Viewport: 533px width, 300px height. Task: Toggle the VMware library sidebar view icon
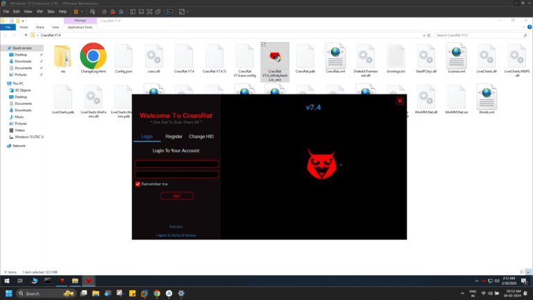pos(133,12)
